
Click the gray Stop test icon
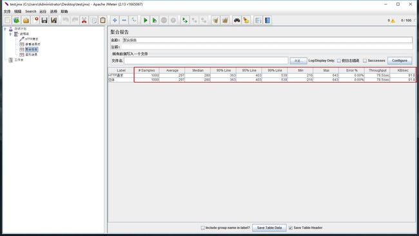[x=164, y=21]
